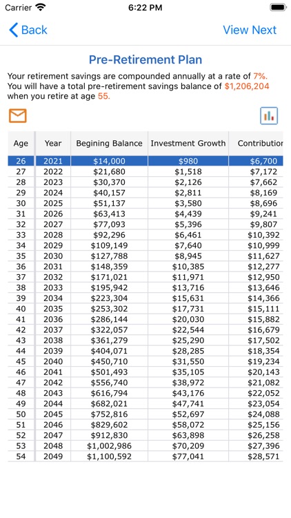Image resolution: width=291 pixels, height=518 pixels.
Task: Select the highlighted age 26 row
Action: pos(145,161)
